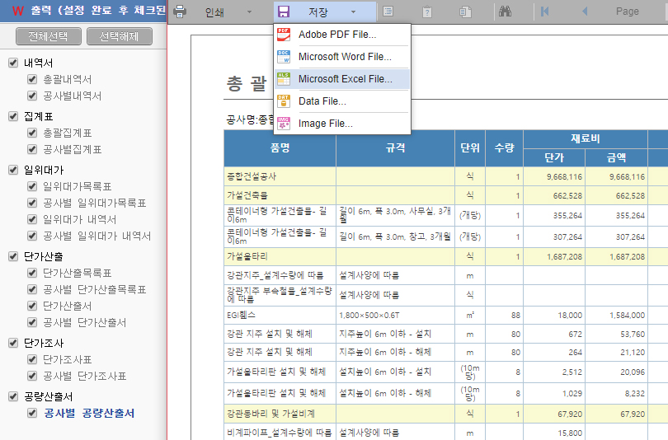
Task: Choose Microsoft Word File option
Action: tap(342, 57)
